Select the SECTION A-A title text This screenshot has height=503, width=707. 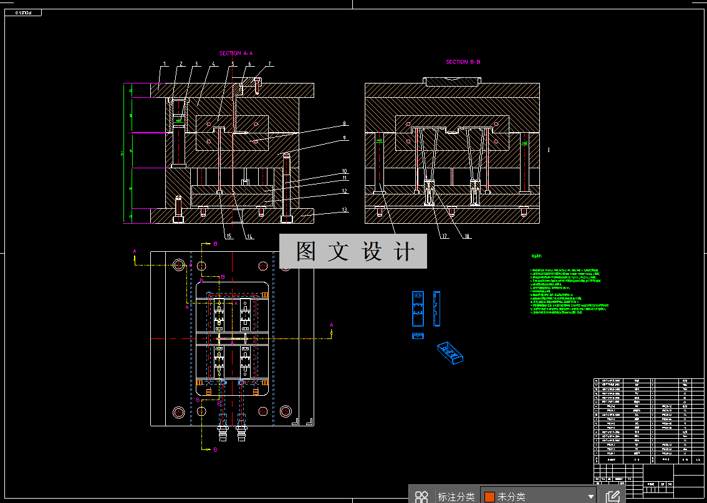[236, 53]
